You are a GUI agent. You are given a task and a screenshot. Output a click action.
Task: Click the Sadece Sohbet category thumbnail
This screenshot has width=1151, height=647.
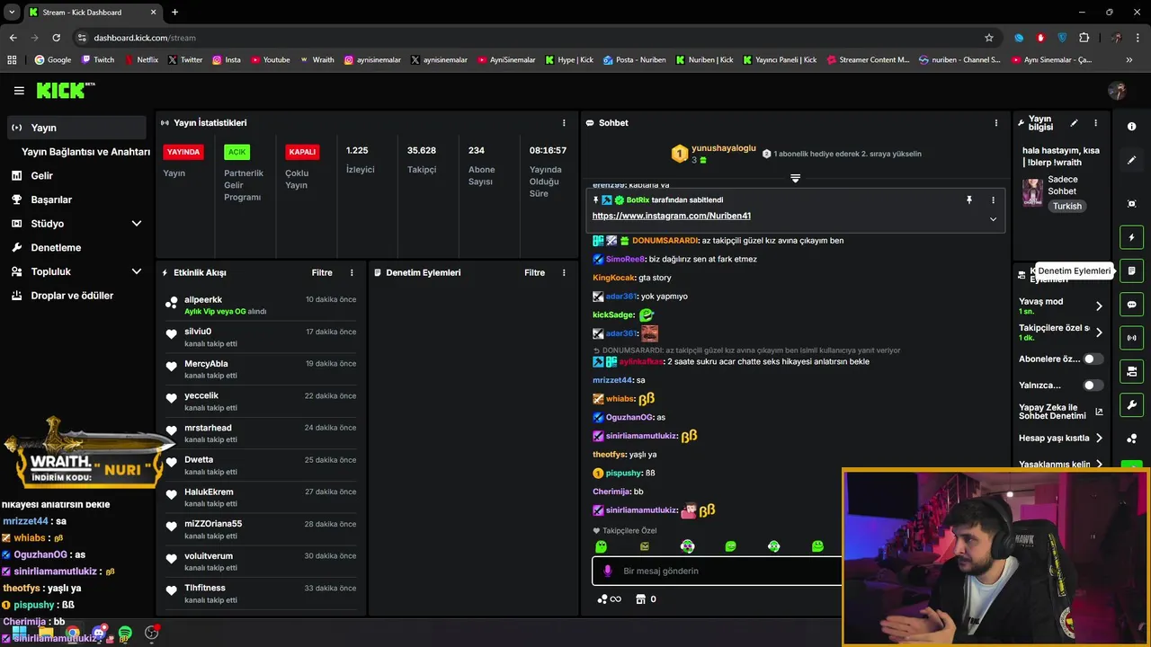click(x=1032, y=192)
